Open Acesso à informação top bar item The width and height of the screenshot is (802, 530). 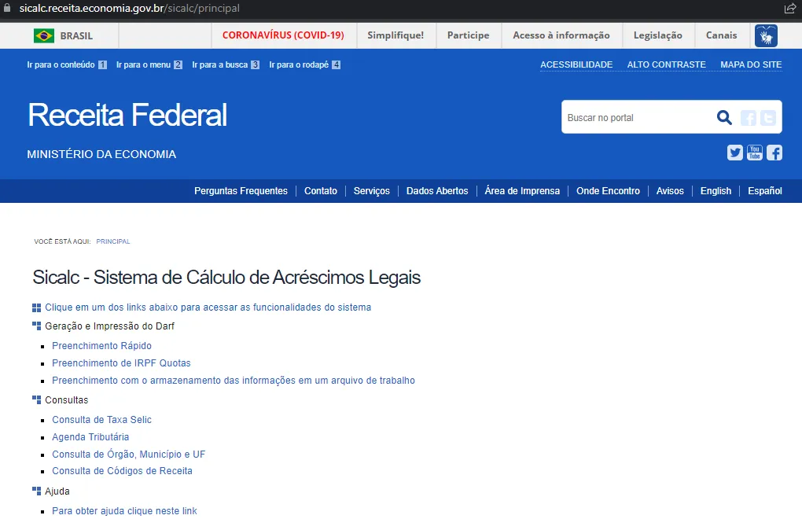click(x=561, y=35)
